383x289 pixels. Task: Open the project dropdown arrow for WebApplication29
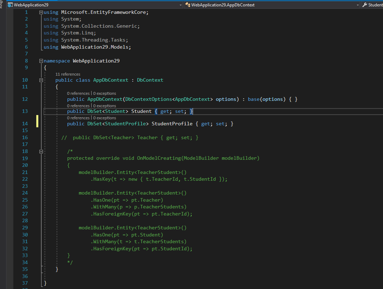181,5
